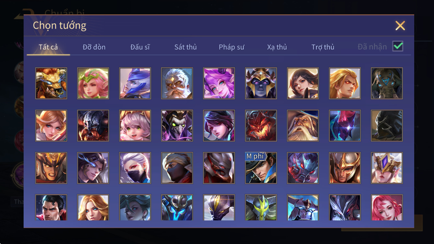Switch to the Đỡ đòn tab
Image resolution: width=434 pixels, height=244 pixels.
(94, 47)
